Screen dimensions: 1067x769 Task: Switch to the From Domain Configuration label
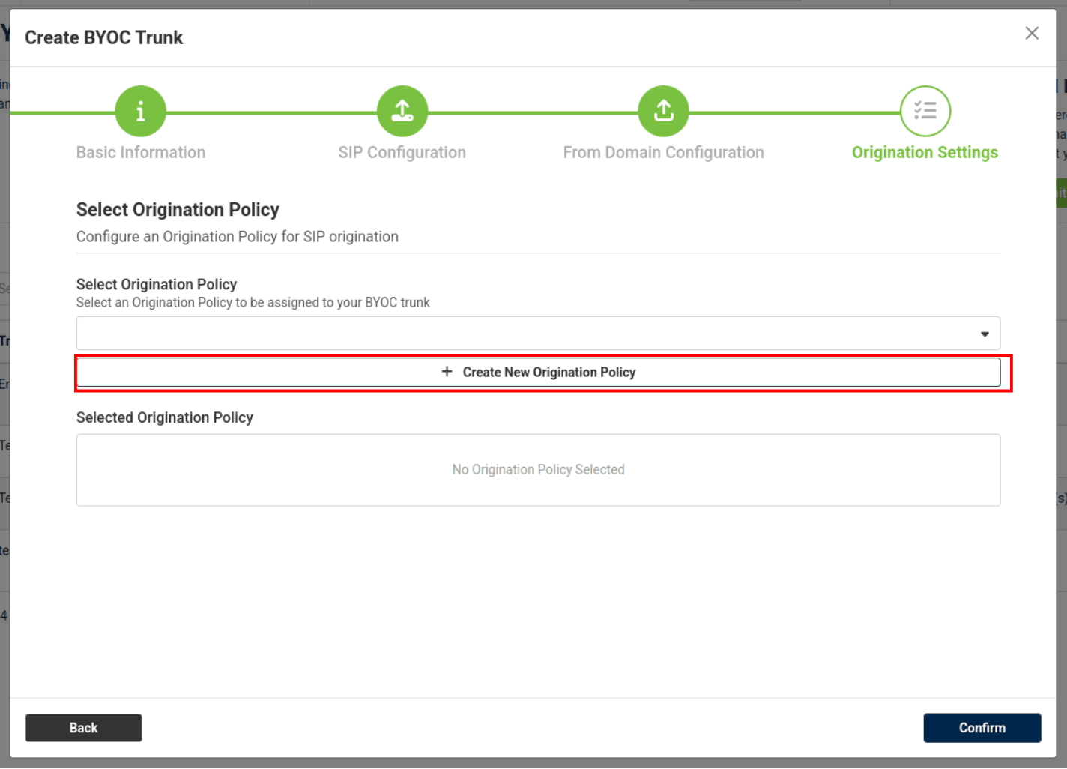pos(663,153)
